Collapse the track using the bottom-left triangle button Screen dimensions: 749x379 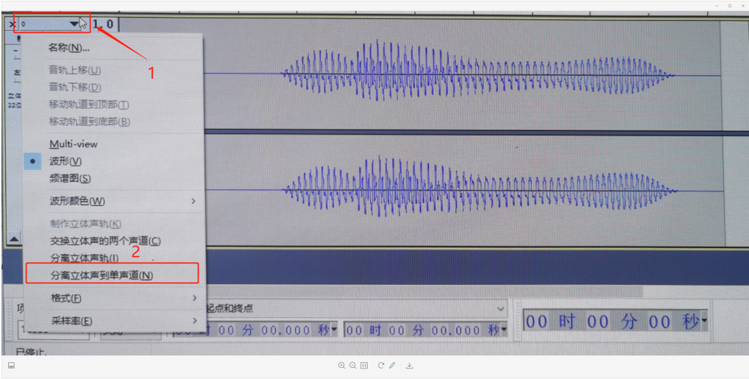tap(14, 238)
